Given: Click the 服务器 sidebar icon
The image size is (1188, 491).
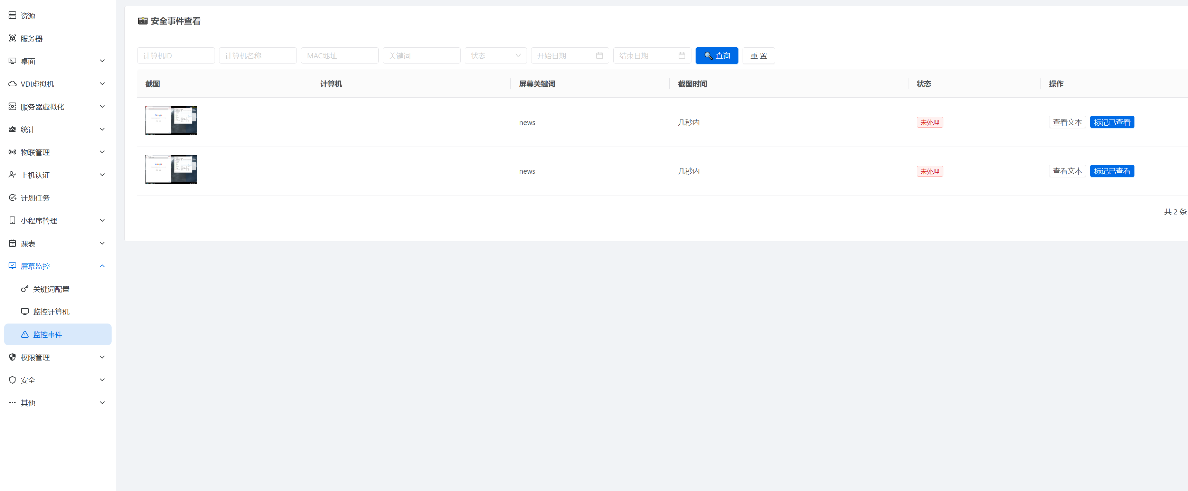Looking at the screenshot, I should click(12, 38).
